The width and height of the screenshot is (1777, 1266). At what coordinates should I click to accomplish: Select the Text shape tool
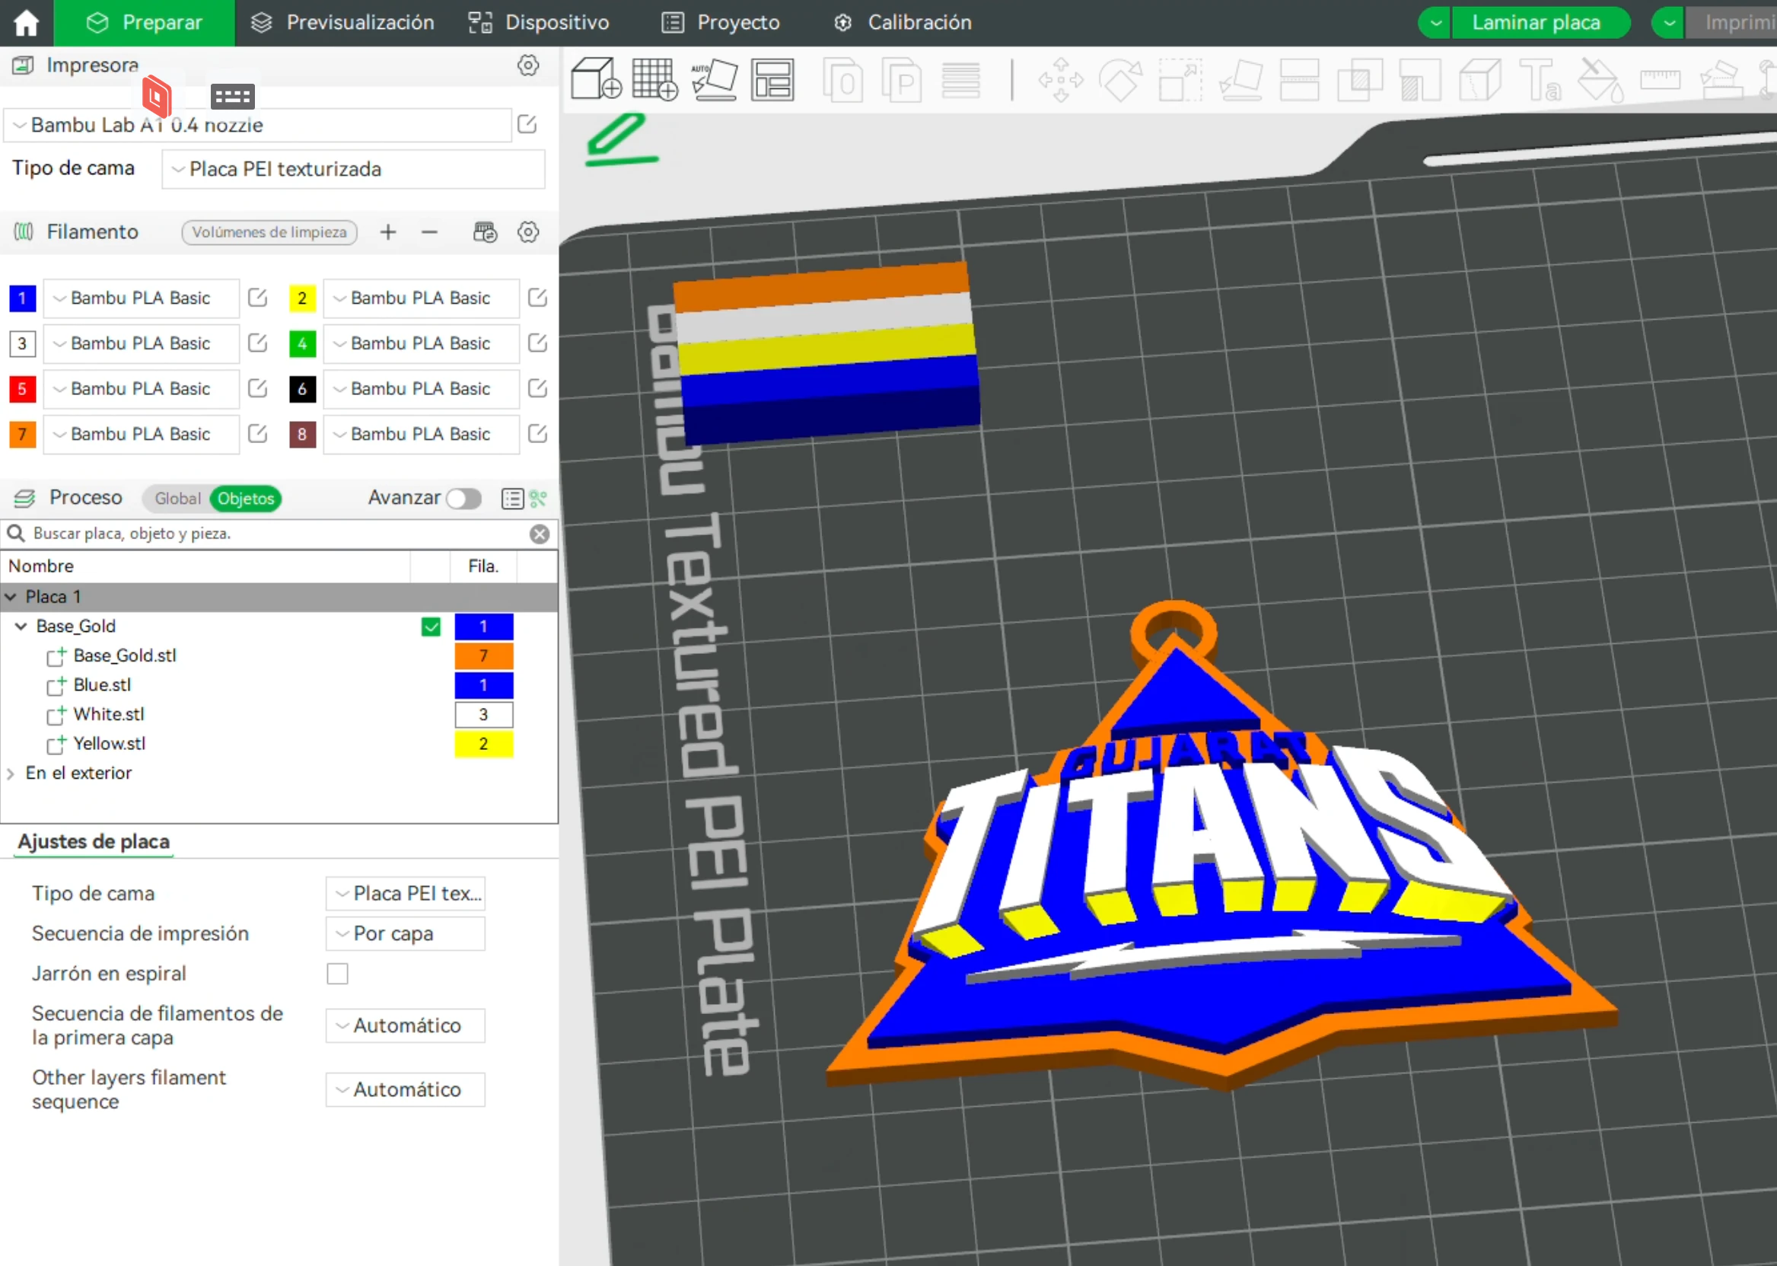[1540, 79]
